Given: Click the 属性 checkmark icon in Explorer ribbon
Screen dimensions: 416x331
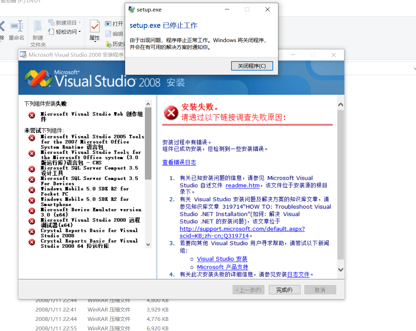Looking at the screenshot, I should click(x=95, y=26).
